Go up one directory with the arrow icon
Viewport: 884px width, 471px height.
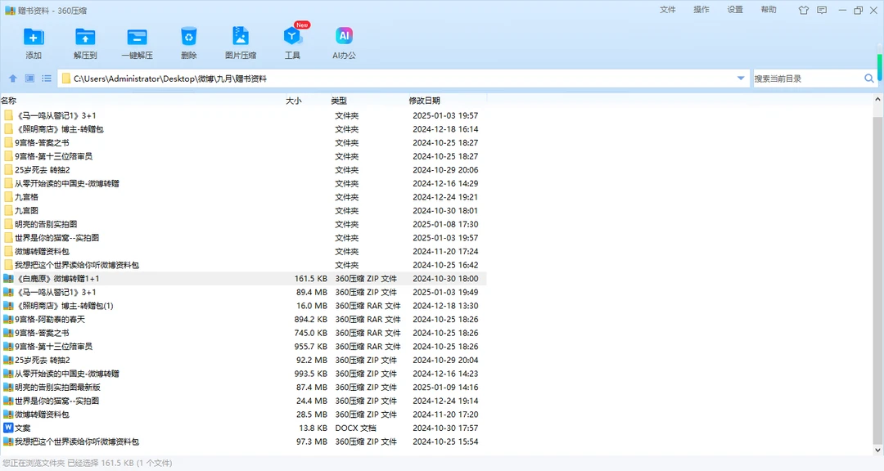pos(13,78)
